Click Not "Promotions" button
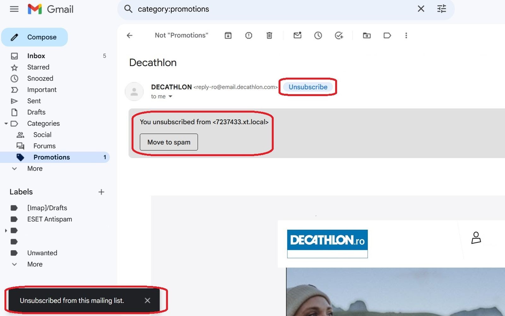The image size is (505, 316). tap(181, 35)
